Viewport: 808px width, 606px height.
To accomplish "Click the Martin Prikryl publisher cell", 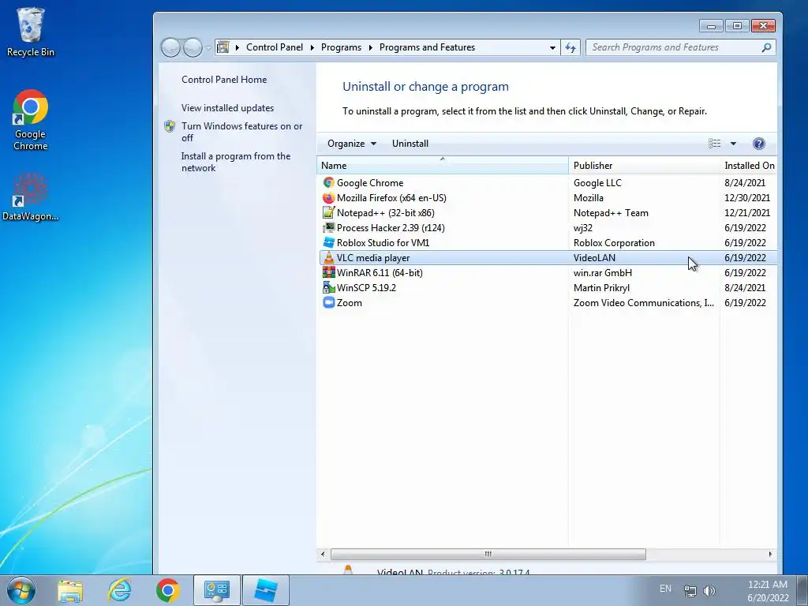I will (601, 288).
